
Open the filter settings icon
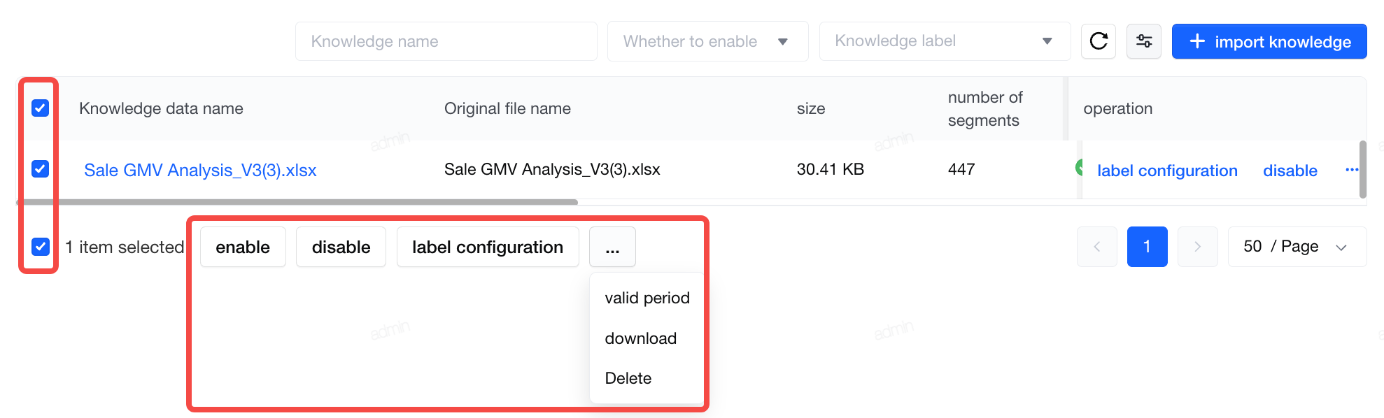[1144, 41]
